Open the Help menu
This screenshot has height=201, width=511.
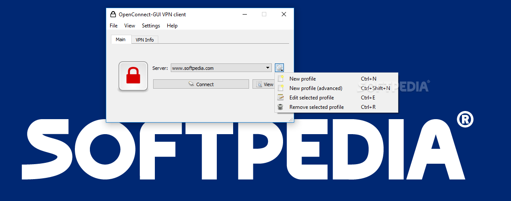172,26
